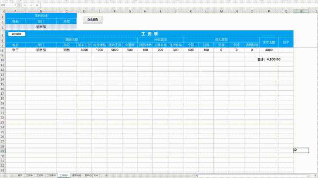This screenshot has width=318, height=178.
Task: Add a new sheet with plus icon
Action: click(107, 175)
